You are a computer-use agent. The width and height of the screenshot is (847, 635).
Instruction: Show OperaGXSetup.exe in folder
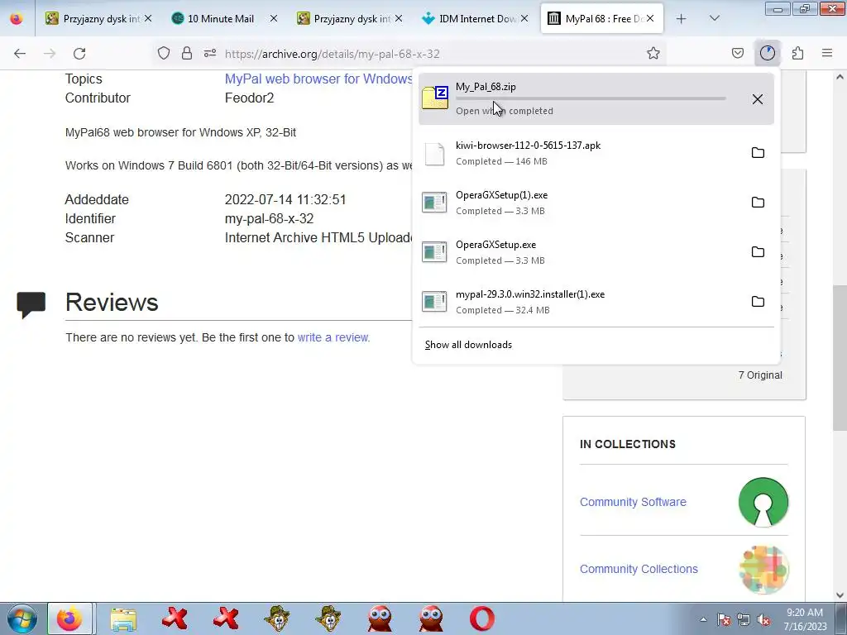pyautogui.click(x=758, y=252)
